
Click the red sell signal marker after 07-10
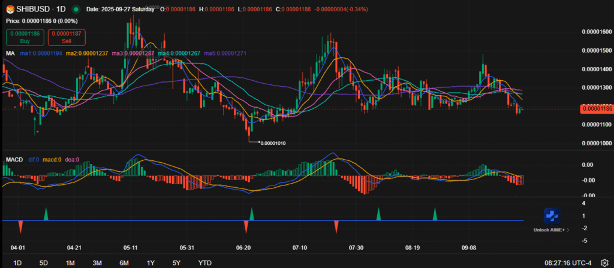coord(336,227)
